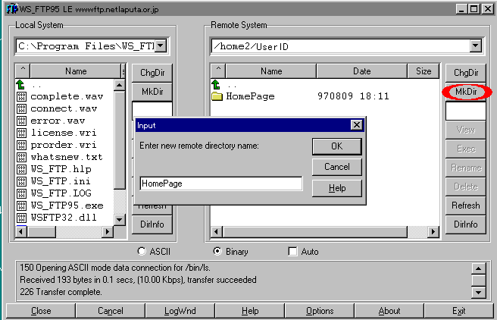Click Cancel in the Input dialog
Image resolution: width=497 pixels, height=320 pixels.
point(337,167)
